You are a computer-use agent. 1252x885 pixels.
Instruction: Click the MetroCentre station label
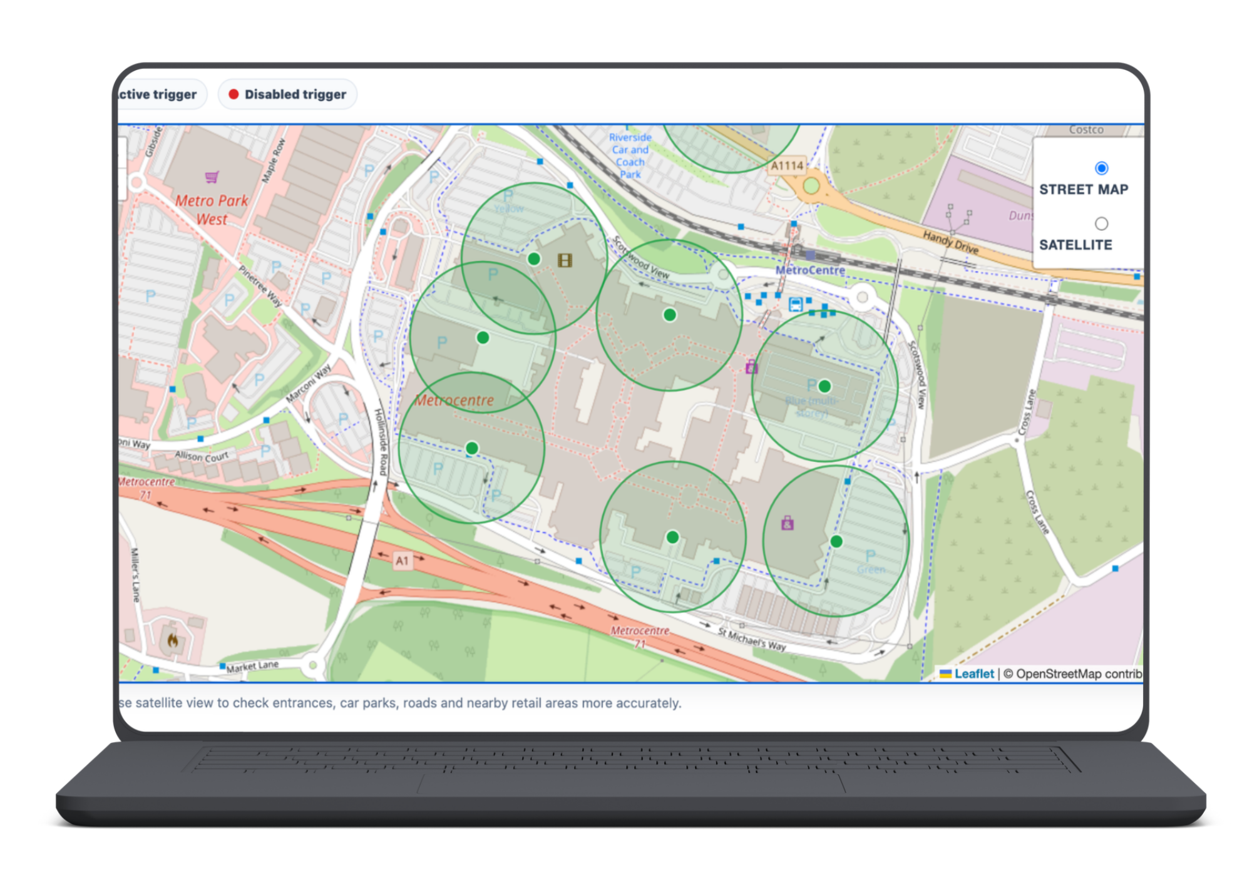[x=810, y=270]
